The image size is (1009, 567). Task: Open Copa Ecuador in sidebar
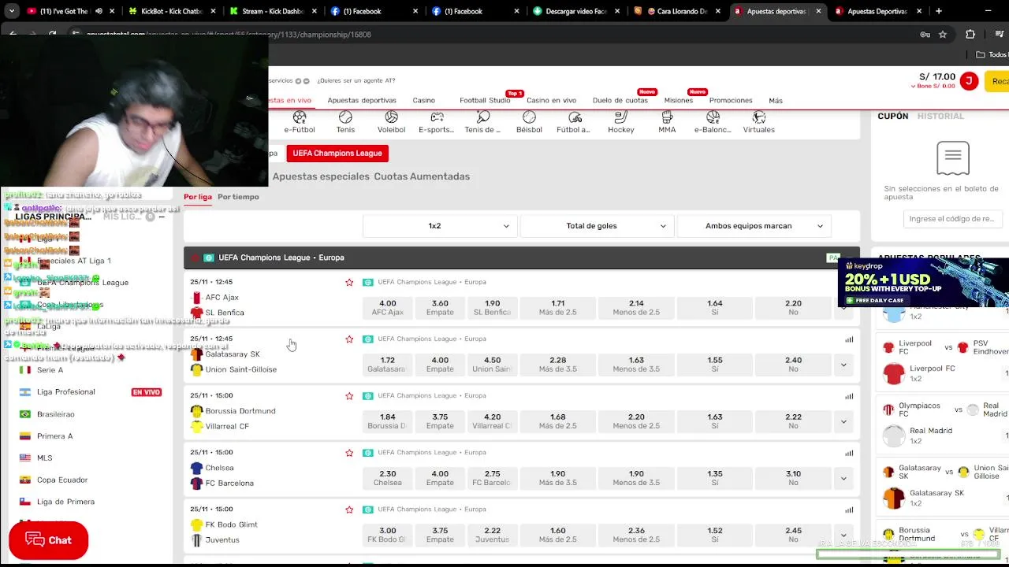pyautogui.click(x=62, y=480)
